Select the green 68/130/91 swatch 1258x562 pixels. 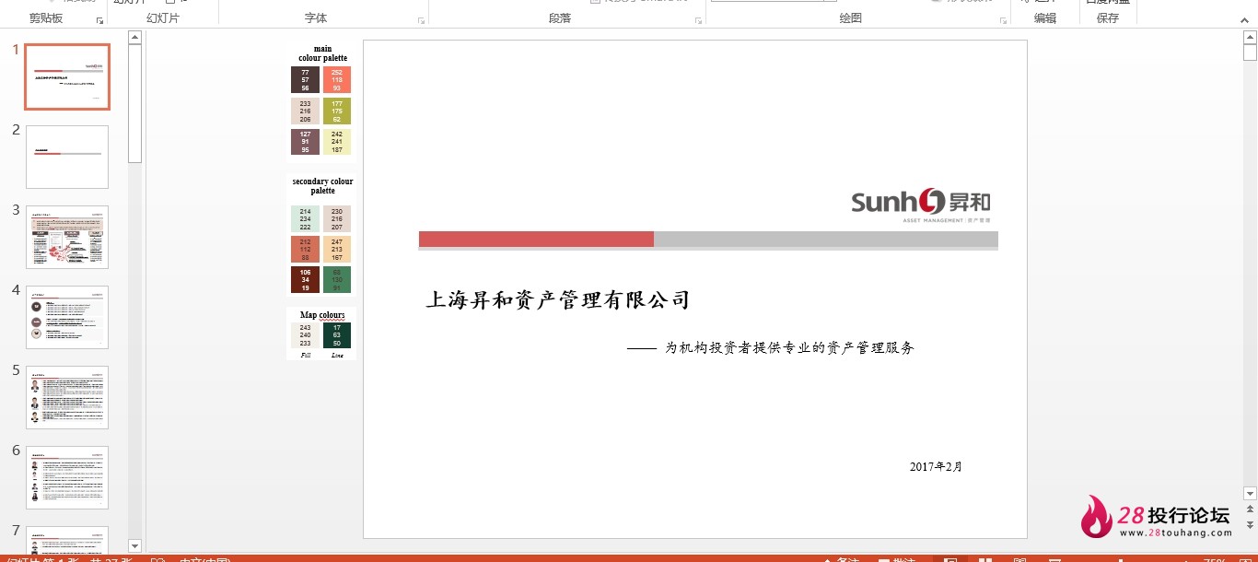pyautogui.click(x=337, y=279)
